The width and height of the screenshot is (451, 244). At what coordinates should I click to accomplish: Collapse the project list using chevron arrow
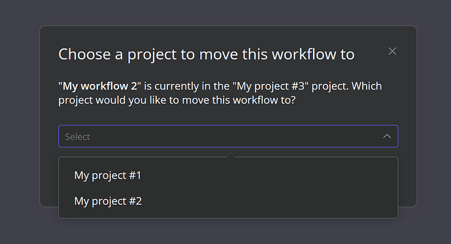387,136
